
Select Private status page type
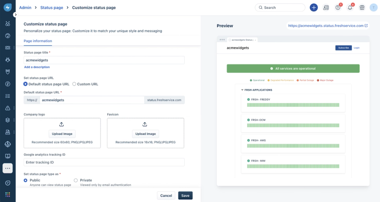coord(76,180)
